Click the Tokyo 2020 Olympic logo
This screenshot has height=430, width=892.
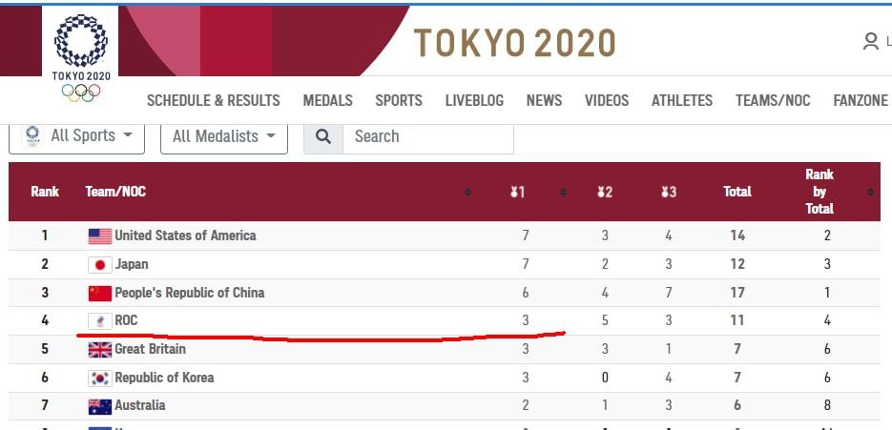(81, 58)
